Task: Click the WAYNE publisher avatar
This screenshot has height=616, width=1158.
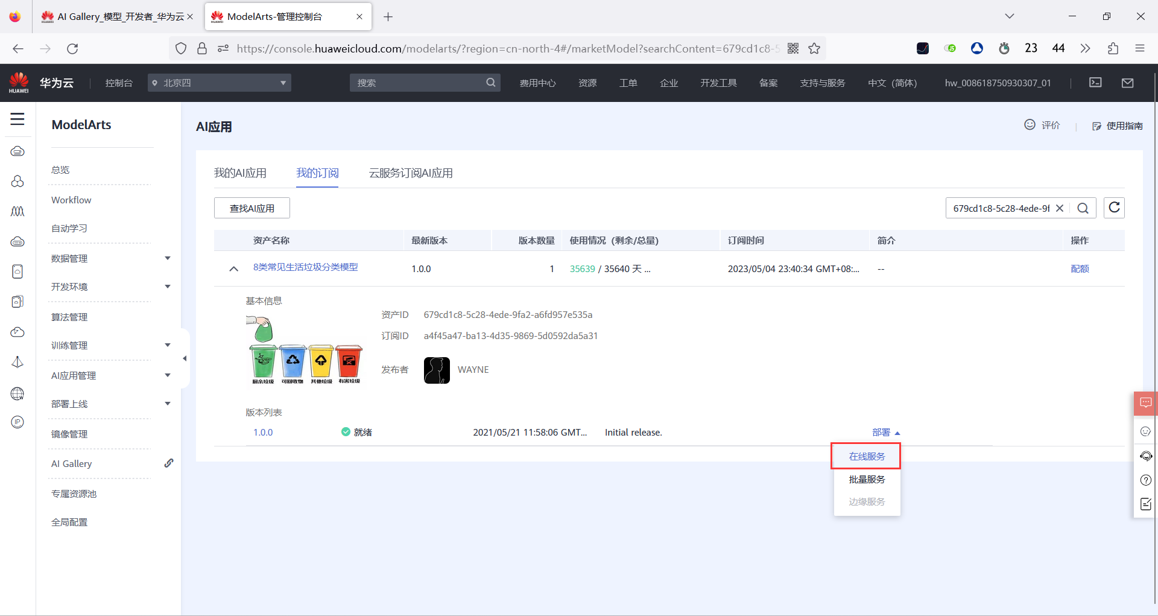Action: click(437, 370)
